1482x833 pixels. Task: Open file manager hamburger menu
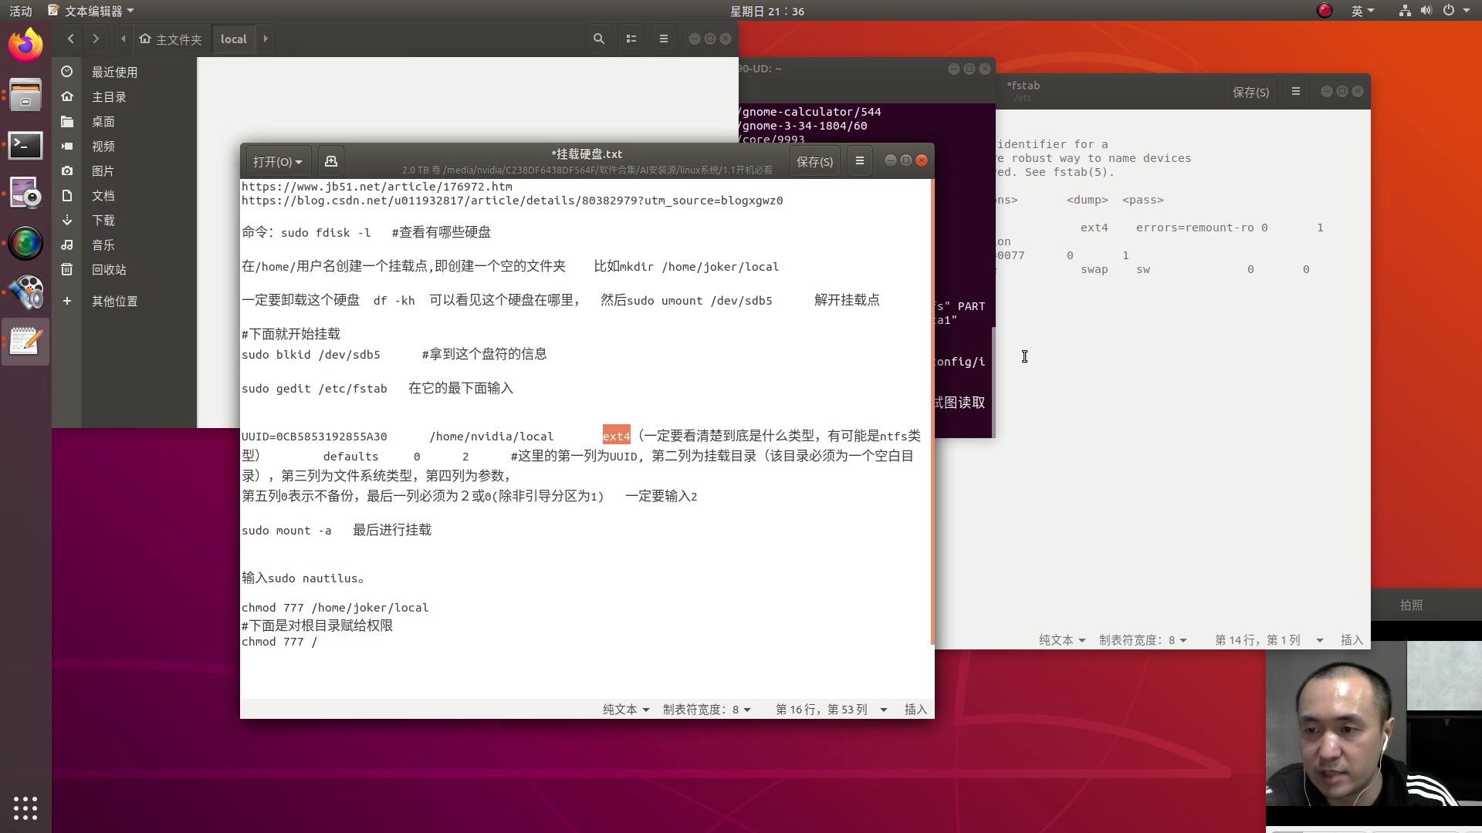pyautogui.click(x=664, y=39)
